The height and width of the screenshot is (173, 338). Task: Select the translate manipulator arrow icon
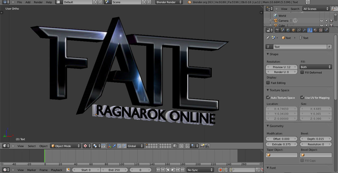tap(114, 146)
